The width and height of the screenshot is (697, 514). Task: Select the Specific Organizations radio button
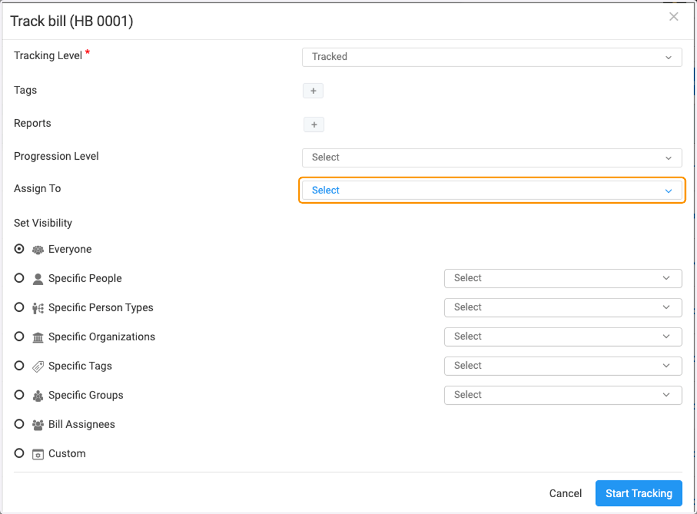point(19,336)
